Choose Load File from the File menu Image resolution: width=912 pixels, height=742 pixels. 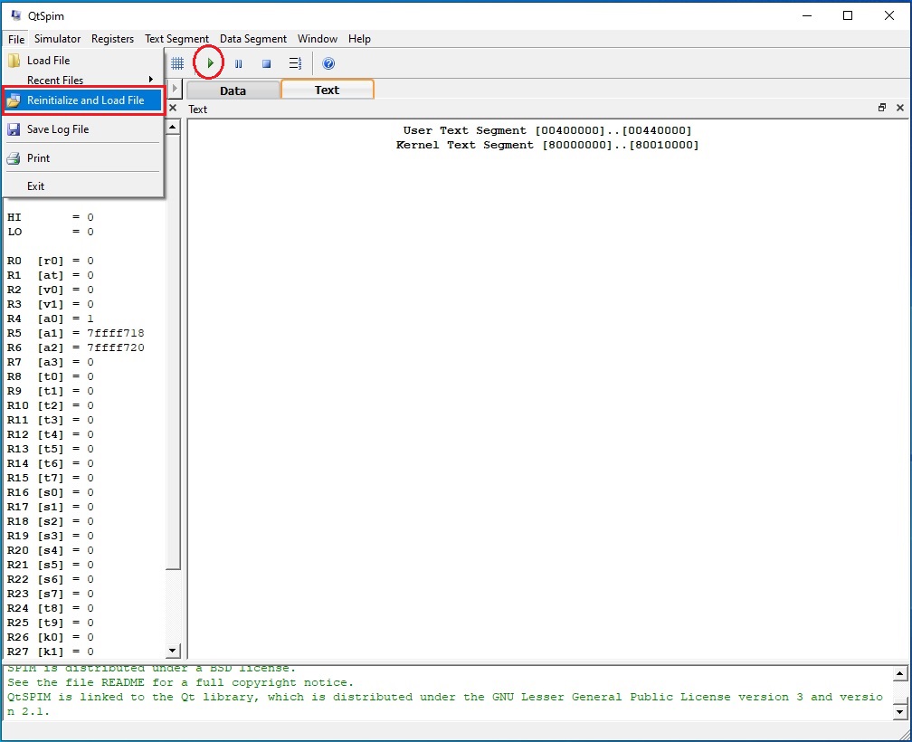pos(82,61)
